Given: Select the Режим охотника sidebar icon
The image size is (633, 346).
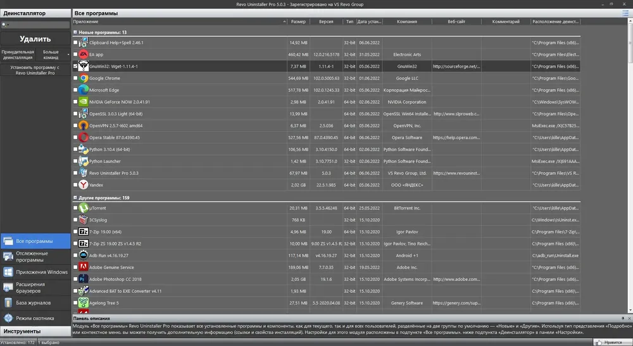Looking at the screenshot, I should pos(8,318).
